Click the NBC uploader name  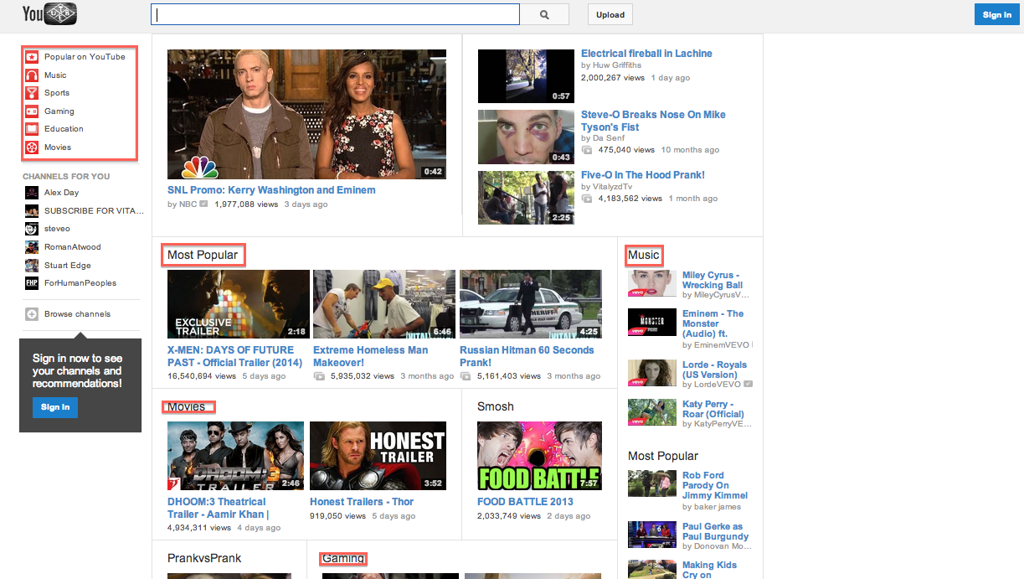[x=188, y=204]
